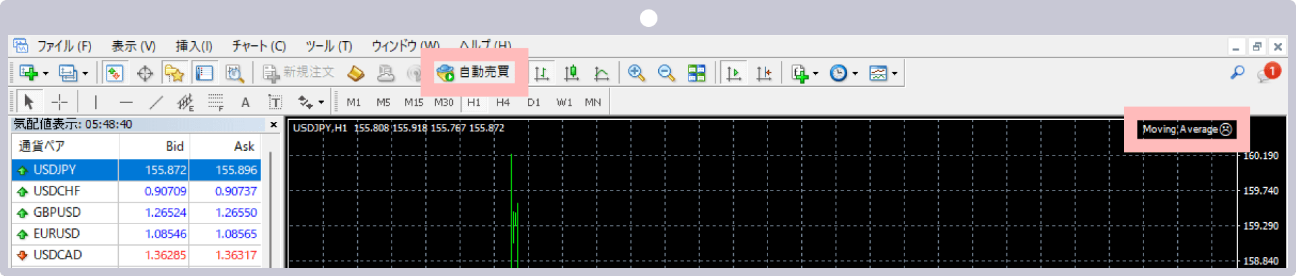Toggle chart auto-scroll icon
1296x276 pixels.
(734, 73)
